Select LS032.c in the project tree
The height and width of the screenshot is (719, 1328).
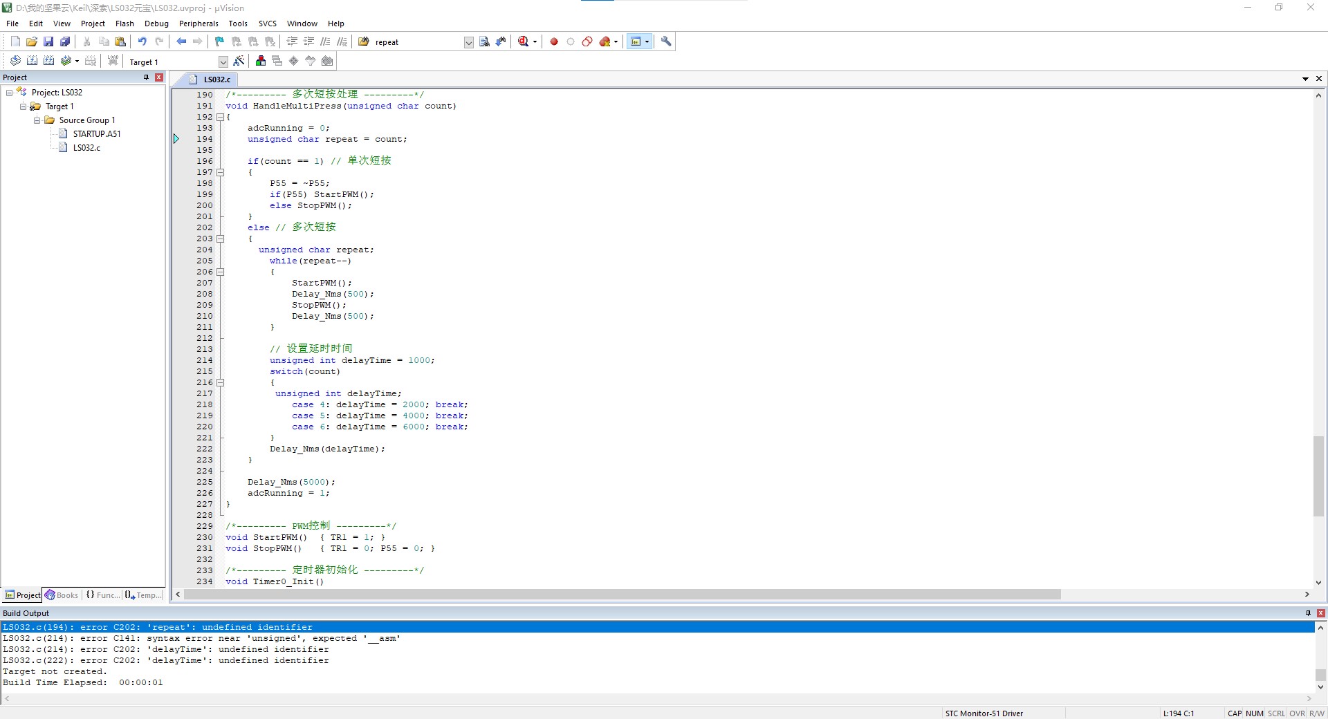[x=86, y=148]
